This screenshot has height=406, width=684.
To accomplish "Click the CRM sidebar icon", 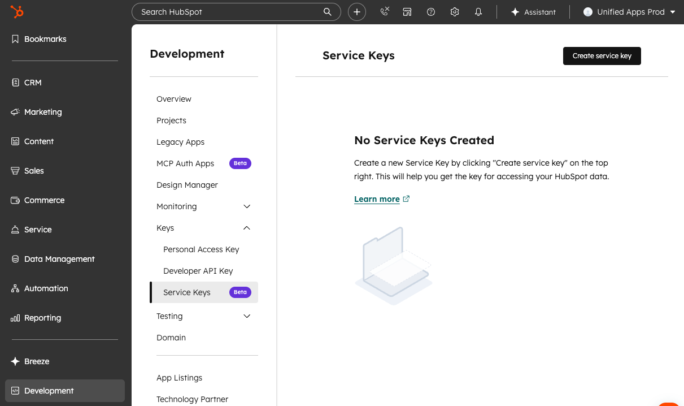I will click(x=15, y=83).
